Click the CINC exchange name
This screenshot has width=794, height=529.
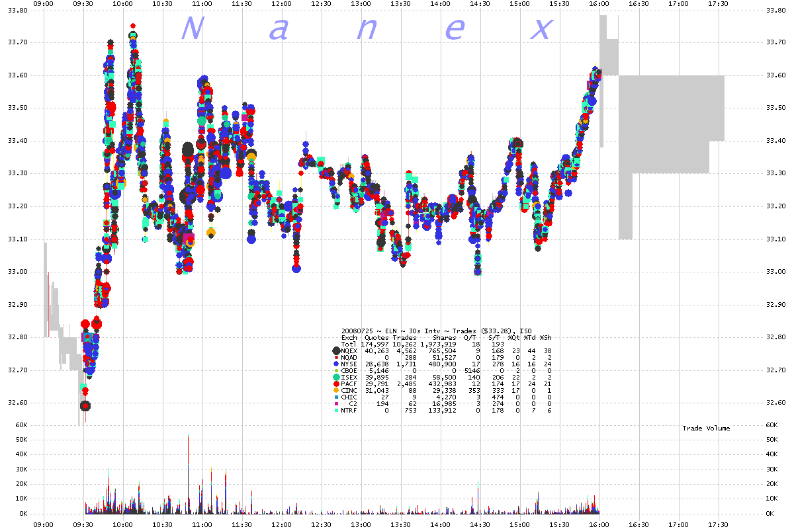(349, 390)
